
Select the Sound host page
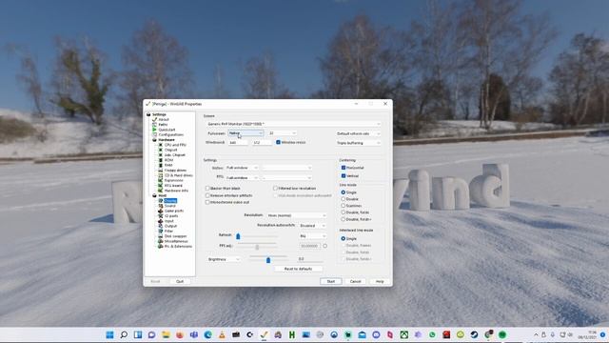coord(170,206)
